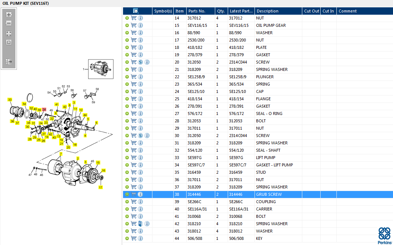This screenshot has height=245, width=393.
Task: Sort by Description column header
Action: click(278, 11)
